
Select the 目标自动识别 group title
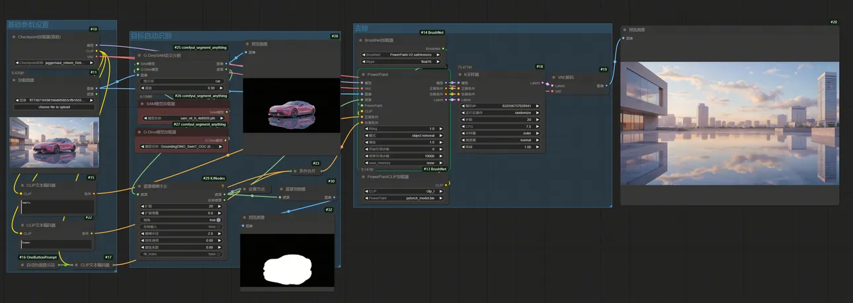tap(151, 36)
